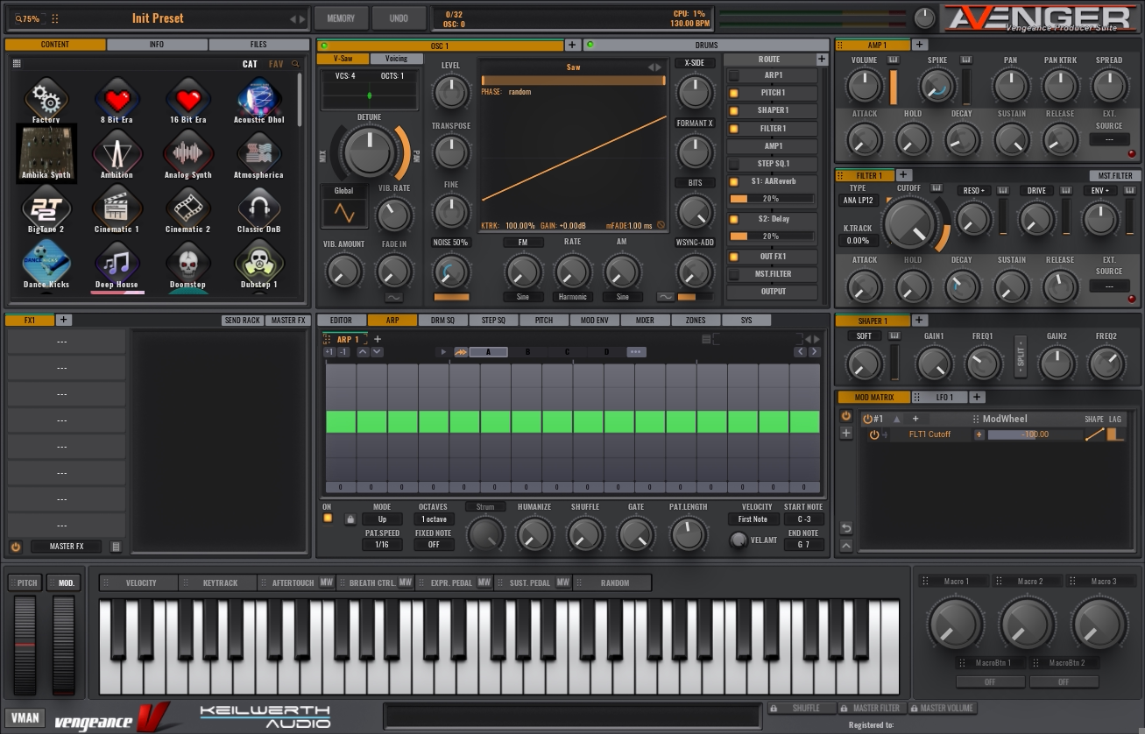Switch to the STEP SQ tab
This screenshot has height=734, width=1145.
[x=493, y=321]
